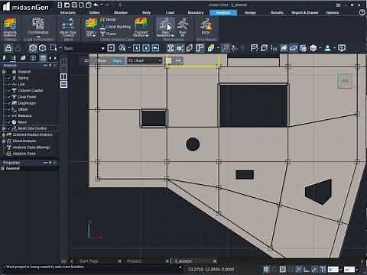Toggle the Mass checkmark
Screen dimensions: 367x275
[x=9, y=122]
